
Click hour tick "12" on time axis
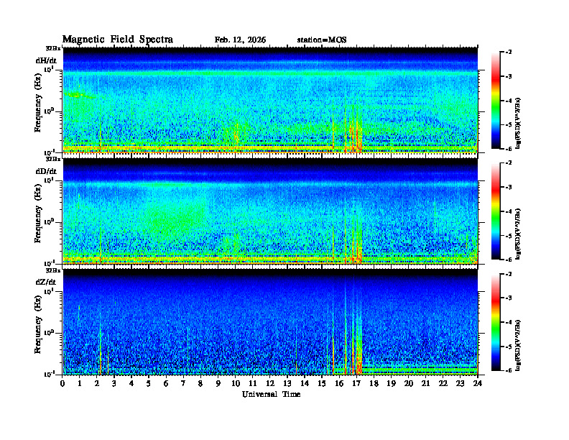click(270, 383)
